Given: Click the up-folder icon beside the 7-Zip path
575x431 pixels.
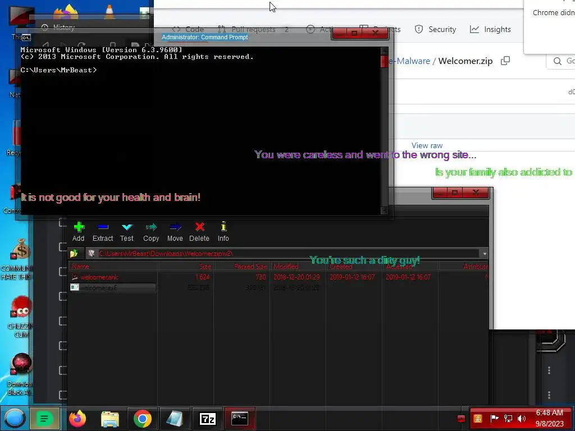Looking at the screenshot, I should point(75,253).
